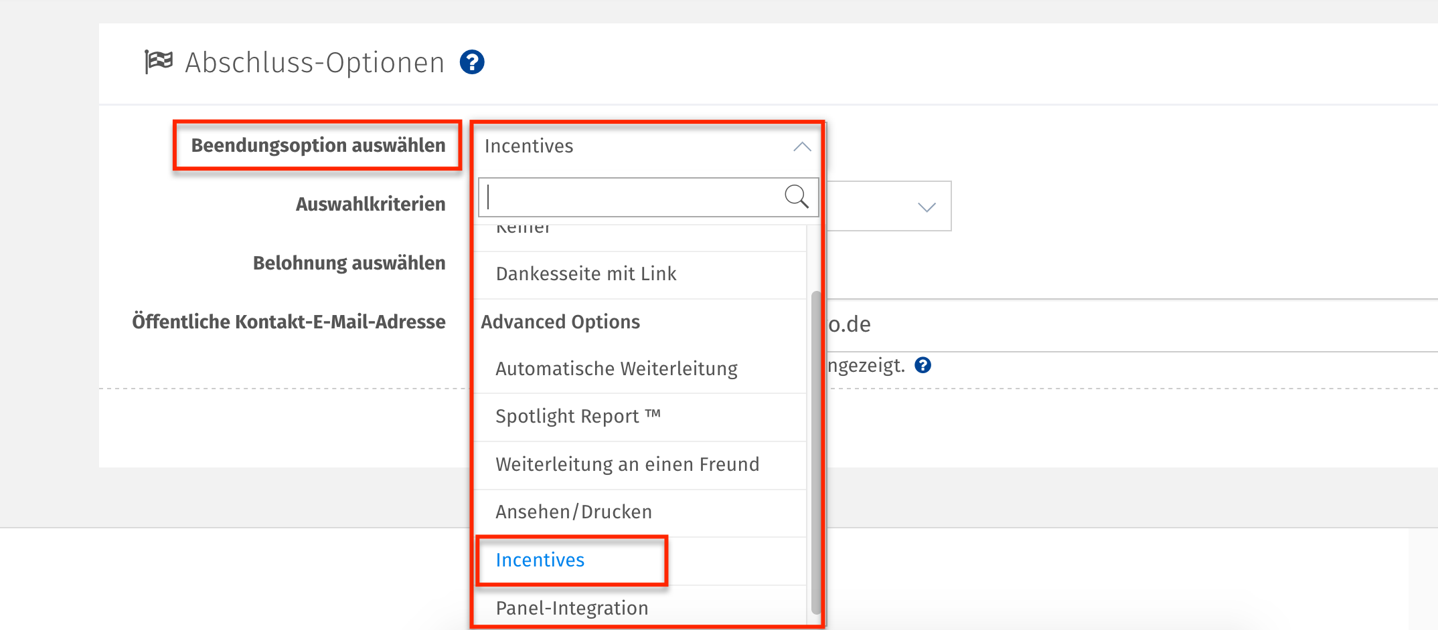Image resolution: width=1438 pixels, height=630 pixels.
Task: Expand the Auswahlkriterien dropdown arrow
Action: (x=927, y=207)
